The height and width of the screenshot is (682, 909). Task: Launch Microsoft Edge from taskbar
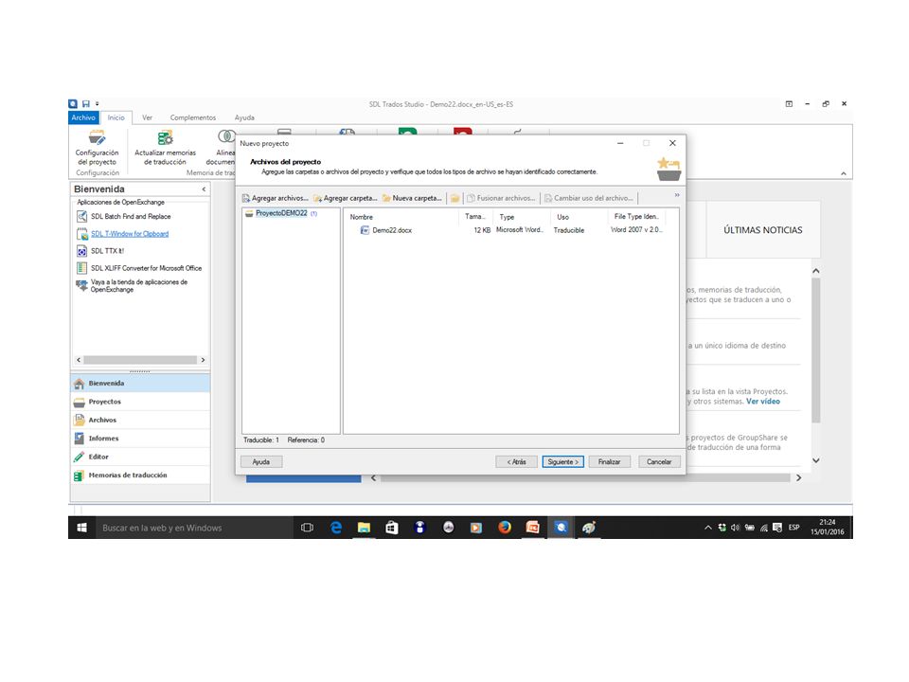pos(335,528)
